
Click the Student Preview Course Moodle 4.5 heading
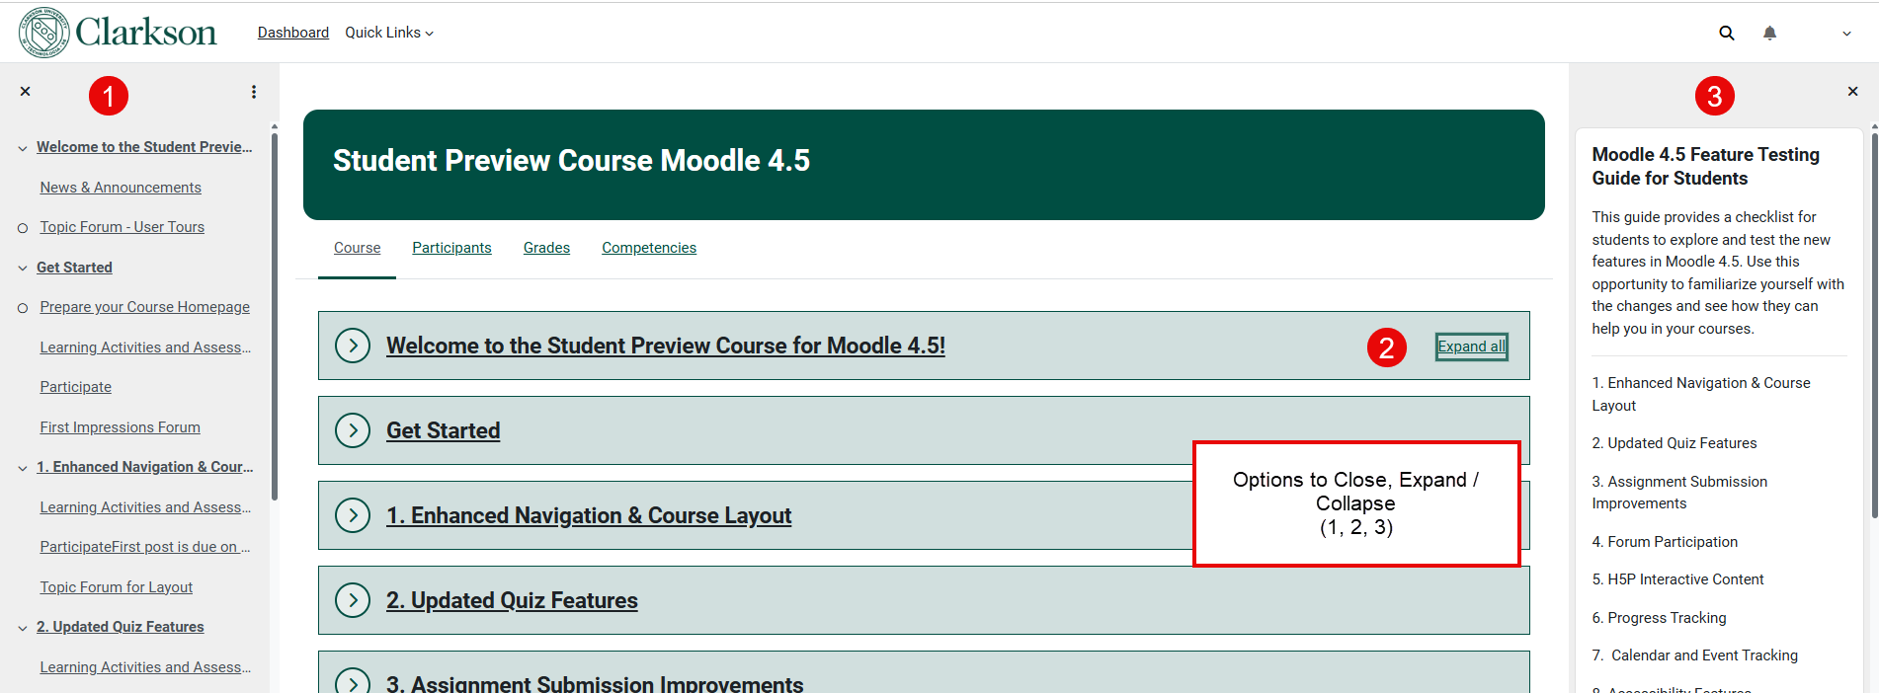coord(571,160)
